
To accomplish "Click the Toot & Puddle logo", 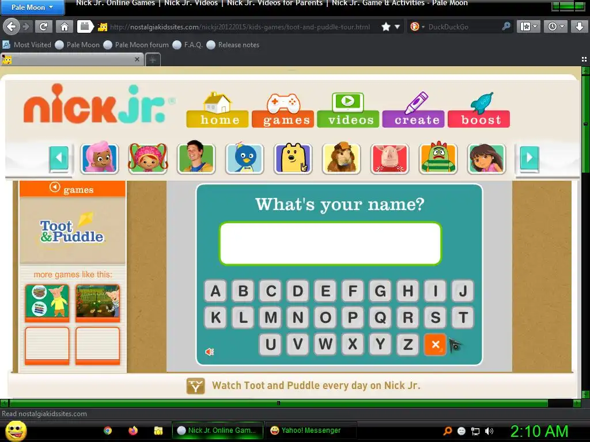I will coord(72,230).
